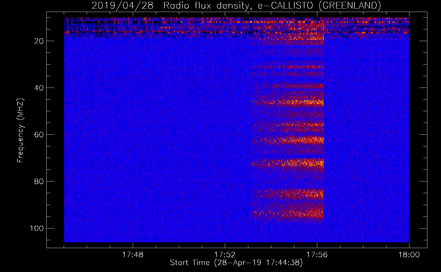
Task: Click the 17:56 time tick label
Action: pos(317,255)
